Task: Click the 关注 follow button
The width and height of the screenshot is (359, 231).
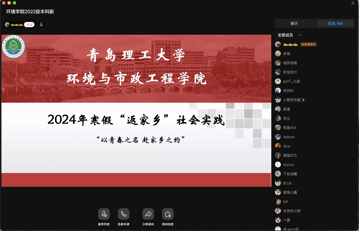Action: 29,25
